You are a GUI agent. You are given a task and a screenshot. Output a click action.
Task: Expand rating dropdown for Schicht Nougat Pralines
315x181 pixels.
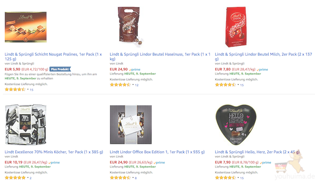click(x=28, y=89)
